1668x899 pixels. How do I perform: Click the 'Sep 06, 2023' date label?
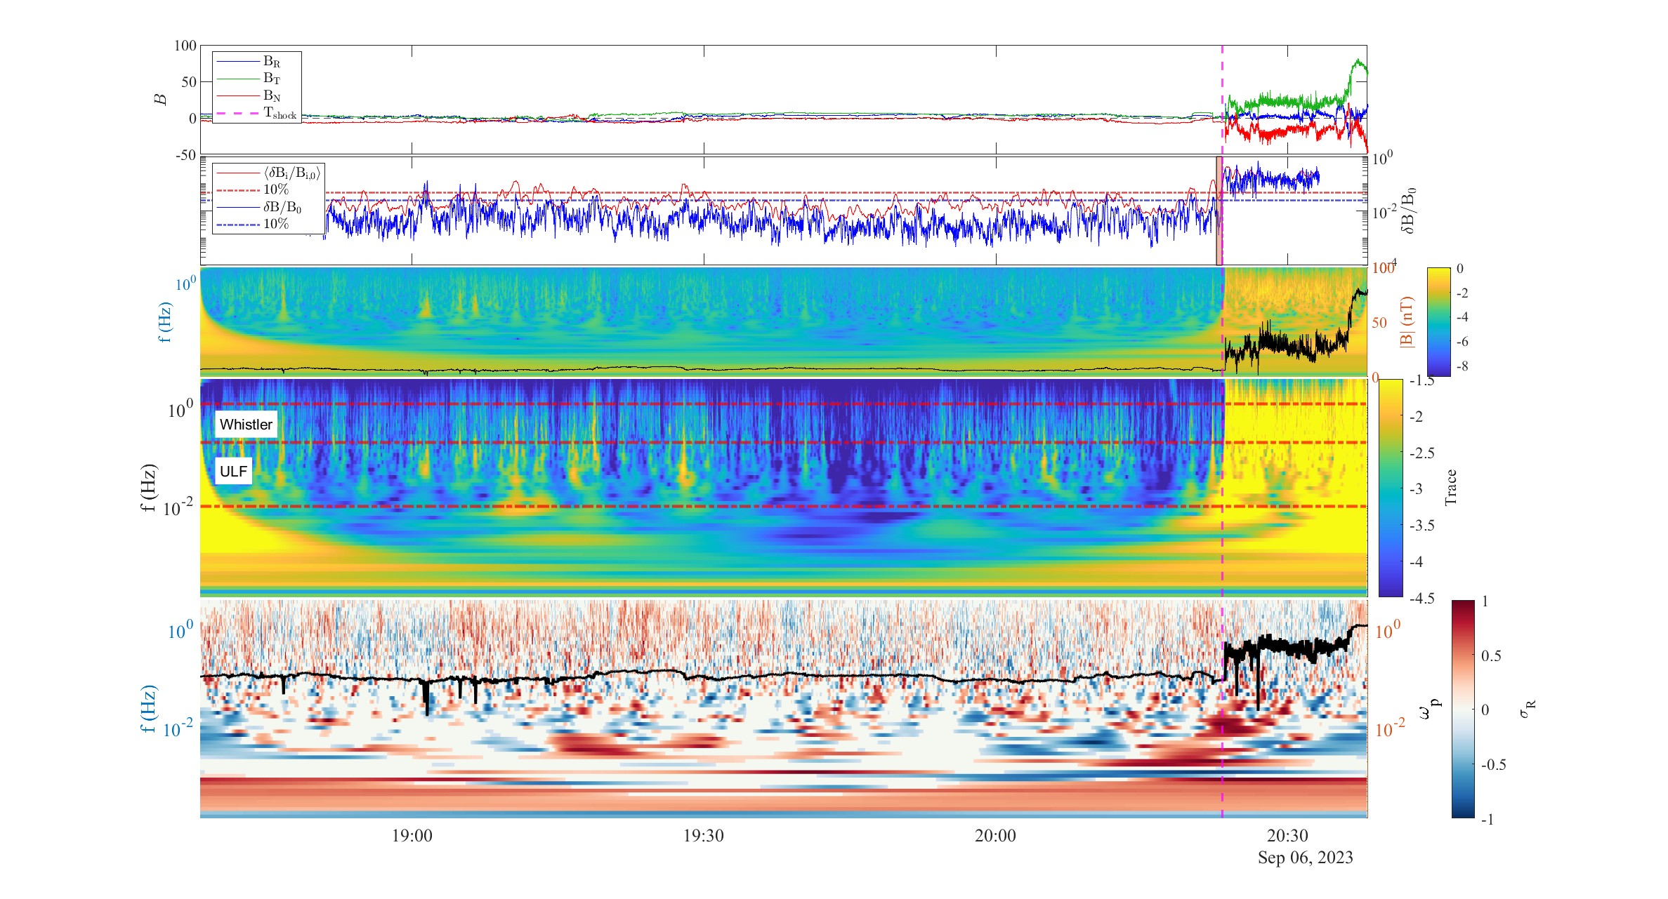pyautogui.click(x=1306, y=858)
